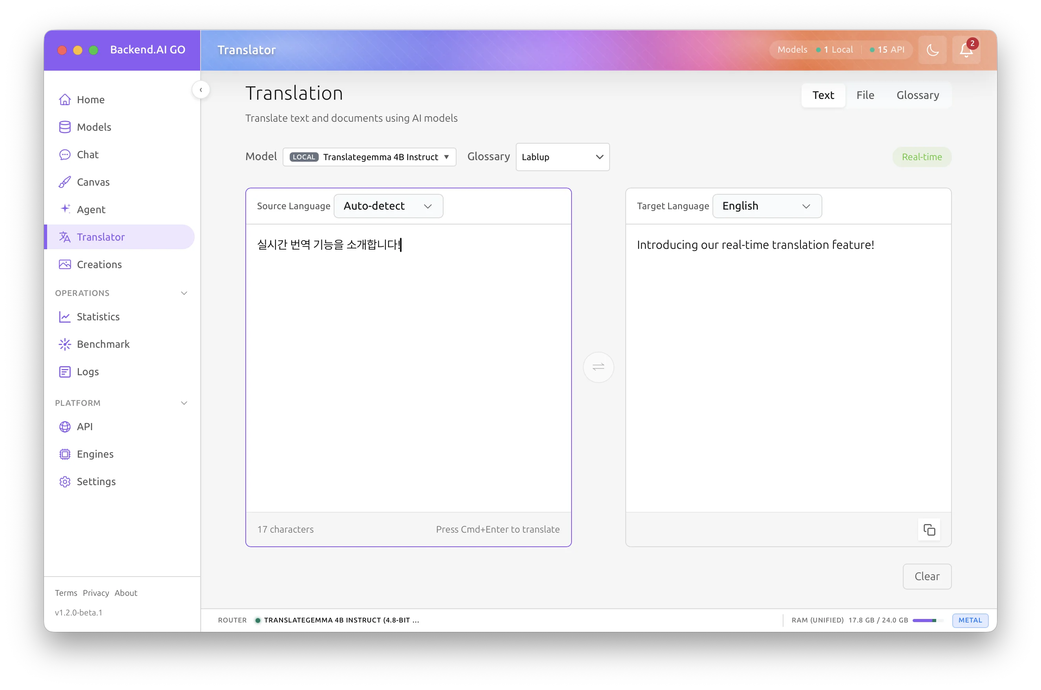View the Benchmark page
The height and width of the screenshot is (690, 1041).
tap(103, 344)
